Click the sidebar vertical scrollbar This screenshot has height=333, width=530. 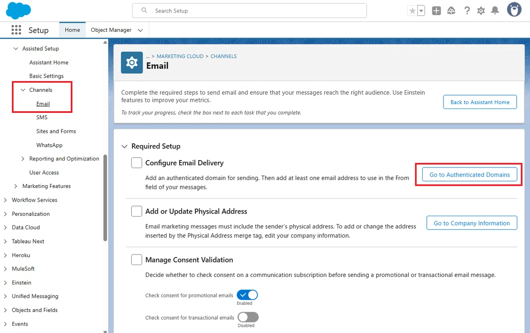tap(105, 198)
